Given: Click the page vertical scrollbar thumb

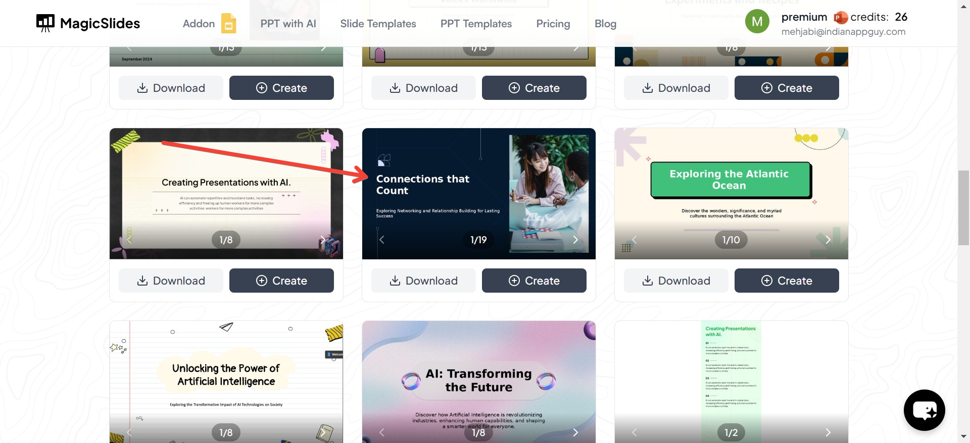Looking at the screenshot, I should coord(964,208).
